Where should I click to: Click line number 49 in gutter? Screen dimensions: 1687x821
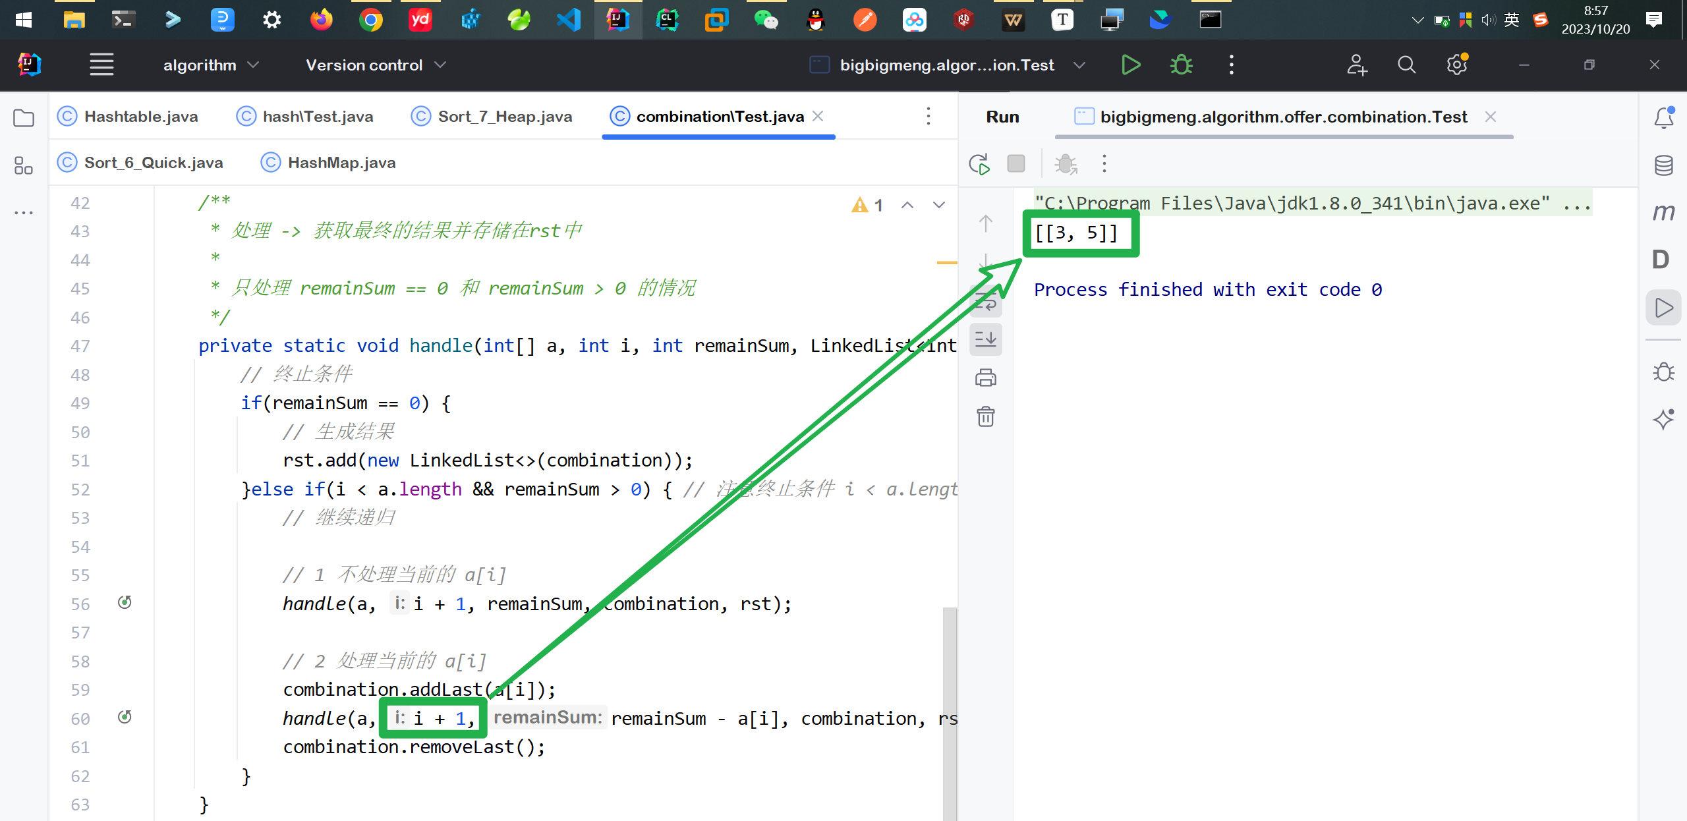click(80, 403)
